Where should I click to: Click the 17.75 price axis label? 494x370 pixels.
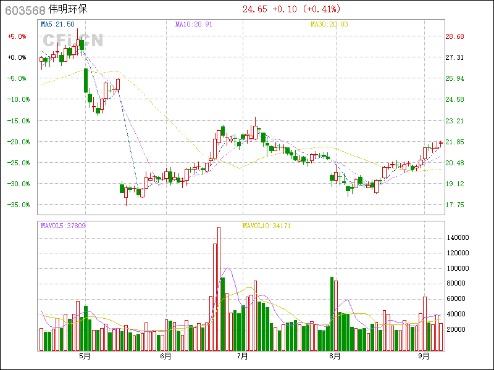click(x=454, y=205)
